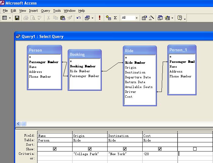Open the Database Window icon
213x163 pixels.
tap(160, 18)
